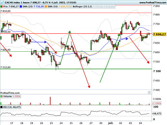The height and width of the screenshot is (125, 167).
Task: Visit www.ProRealTime.com link at top right
Action: tap(153, 2)
